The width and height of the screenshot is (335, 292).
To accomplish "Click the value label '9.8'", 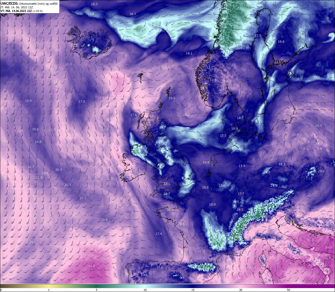I will (x=182, y=278).
